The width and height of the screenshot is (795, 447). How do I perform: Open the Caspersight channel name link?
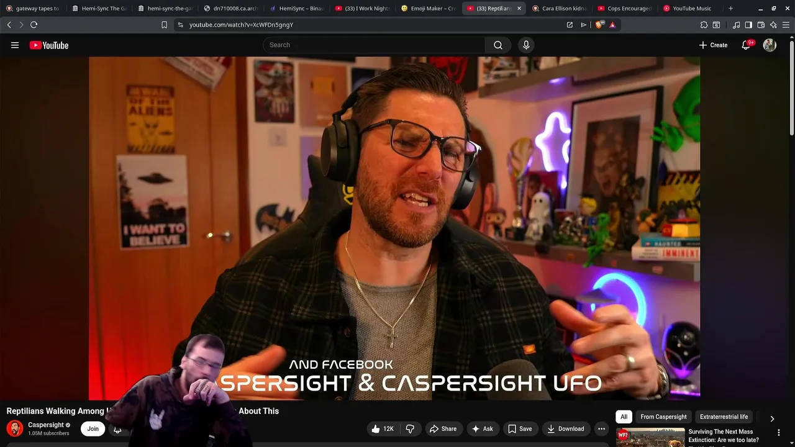(x=46, y=425)
